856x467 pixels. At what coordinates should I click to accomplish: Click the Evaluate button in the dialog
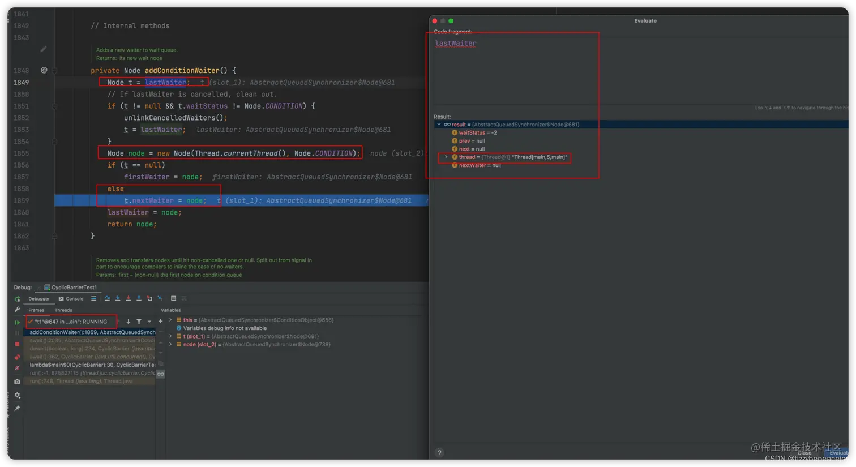pos(837,453)
